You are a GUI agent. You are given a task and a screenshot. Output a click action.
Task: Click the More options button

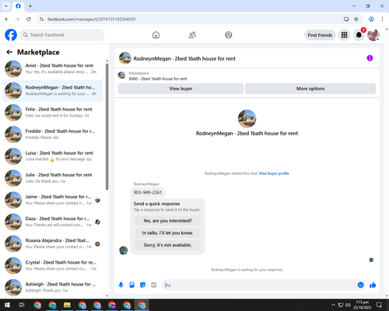(x=310, y=89)
